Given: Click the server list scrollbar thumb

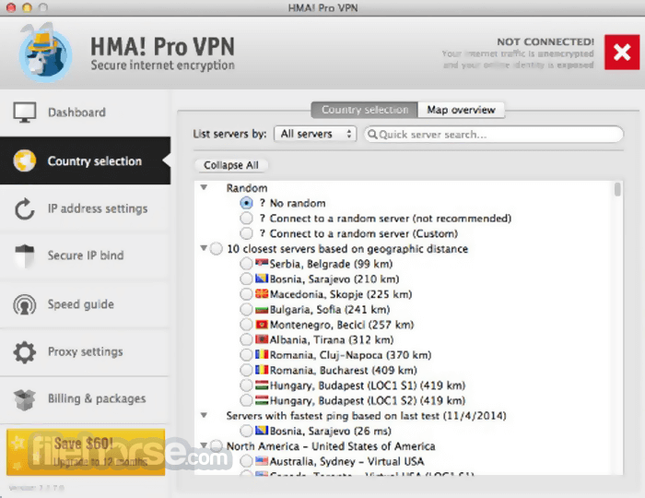Looking at the screenshot, I should (617, 189).
